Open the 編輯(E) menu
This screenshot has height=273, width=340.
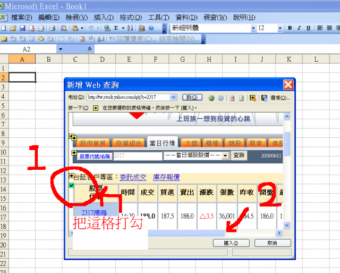click(49, 18)
